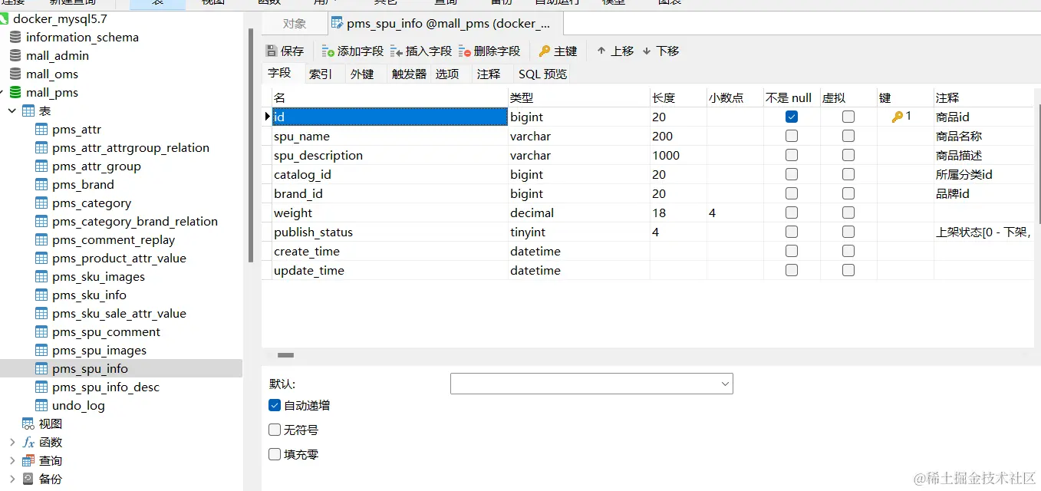1041x491 pixels.
Task: Check not-null checkbox for spu_name field
Action: pyautogui.click(x=792, y=136)
